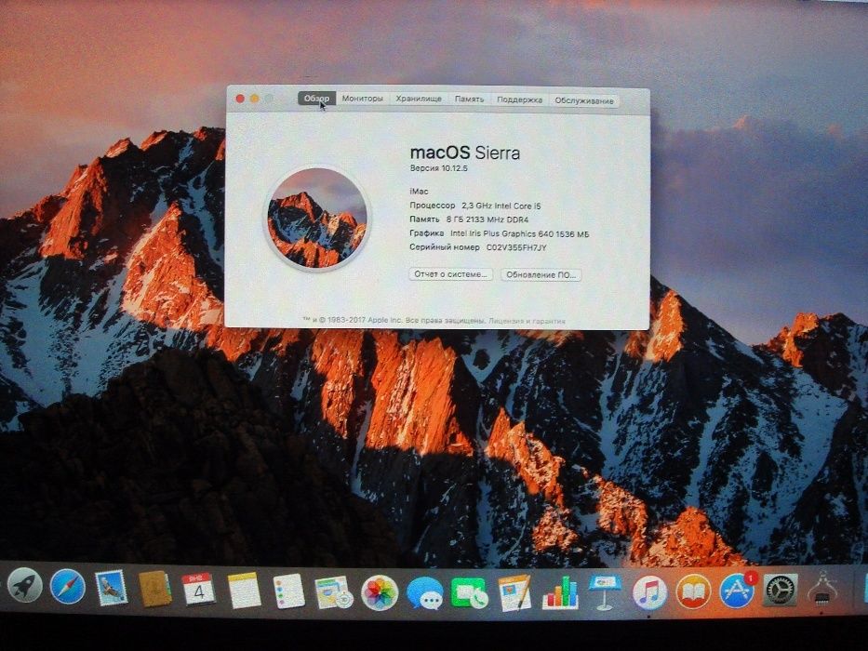Open the Поддержка tab

pyautogui.click(x=519, y=100)
